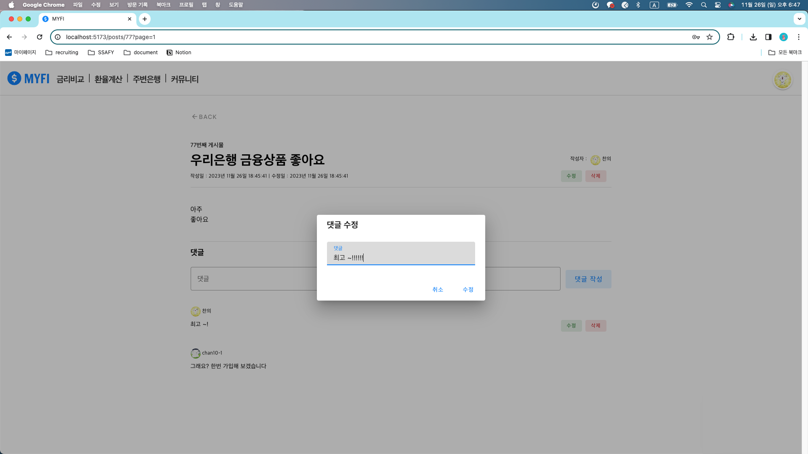This screenshot has height=454, width=808.
Task: Click the bookmark star icon in toolbar
Action: [x=710, y=37]
